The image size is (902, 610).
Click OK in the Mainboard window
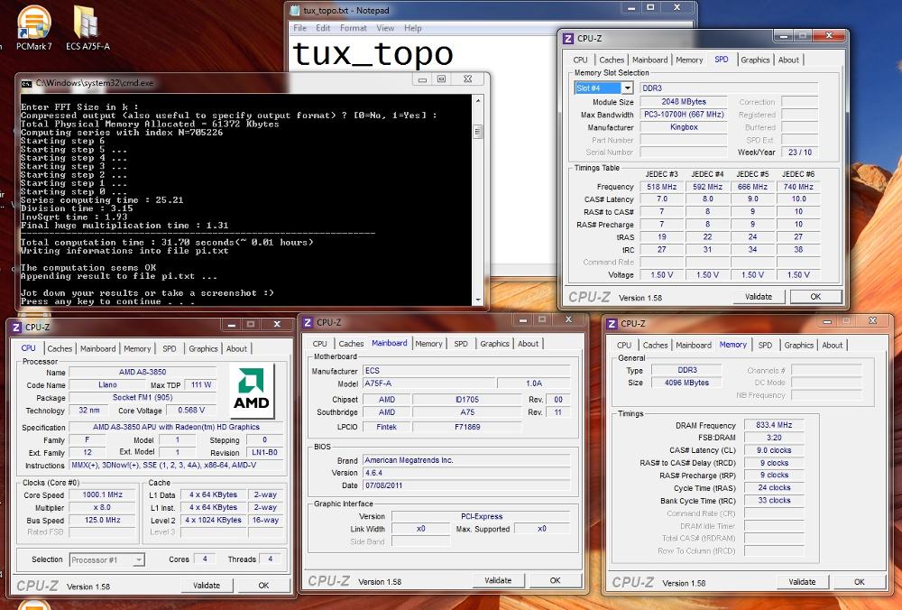[x=555, y=580]
